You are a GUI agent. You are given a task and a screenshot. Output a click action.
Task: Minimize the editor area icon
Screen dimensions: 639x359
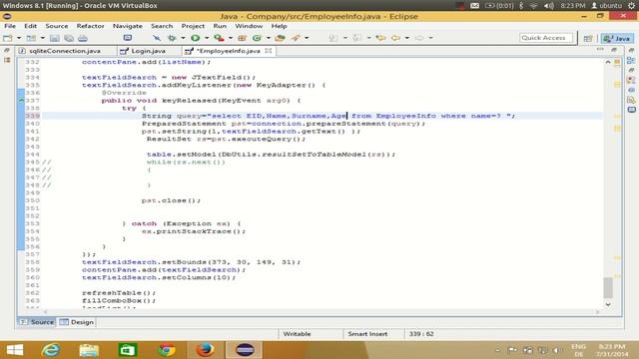pyautogui.click(x=600, y=49)
